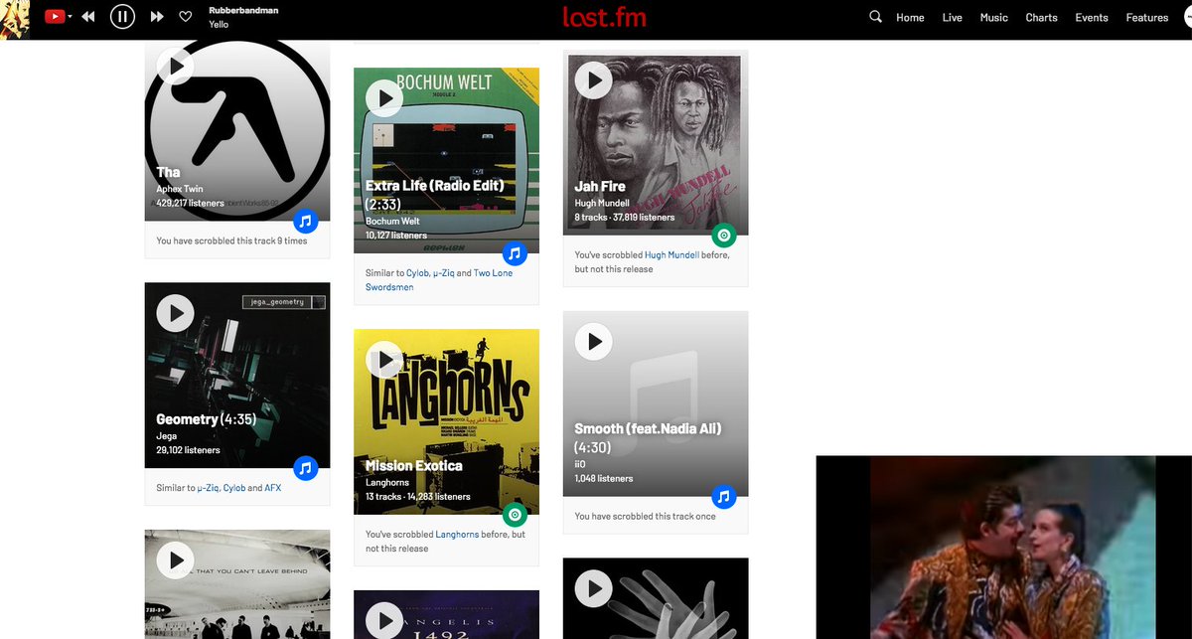Open Cylob link under Geometry card
The height and width of the screenshot is (639, 1192).
pyautogui.click(x=234, y=489)
